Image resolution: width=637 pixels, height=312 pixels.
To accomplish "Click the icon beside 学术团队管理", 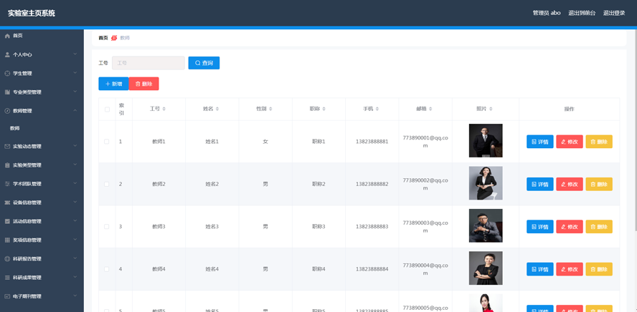I will (x=7, y=184).
